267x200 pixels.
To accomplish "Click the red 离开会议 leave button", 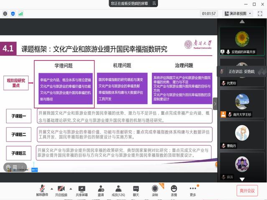I will coord(247,191).
